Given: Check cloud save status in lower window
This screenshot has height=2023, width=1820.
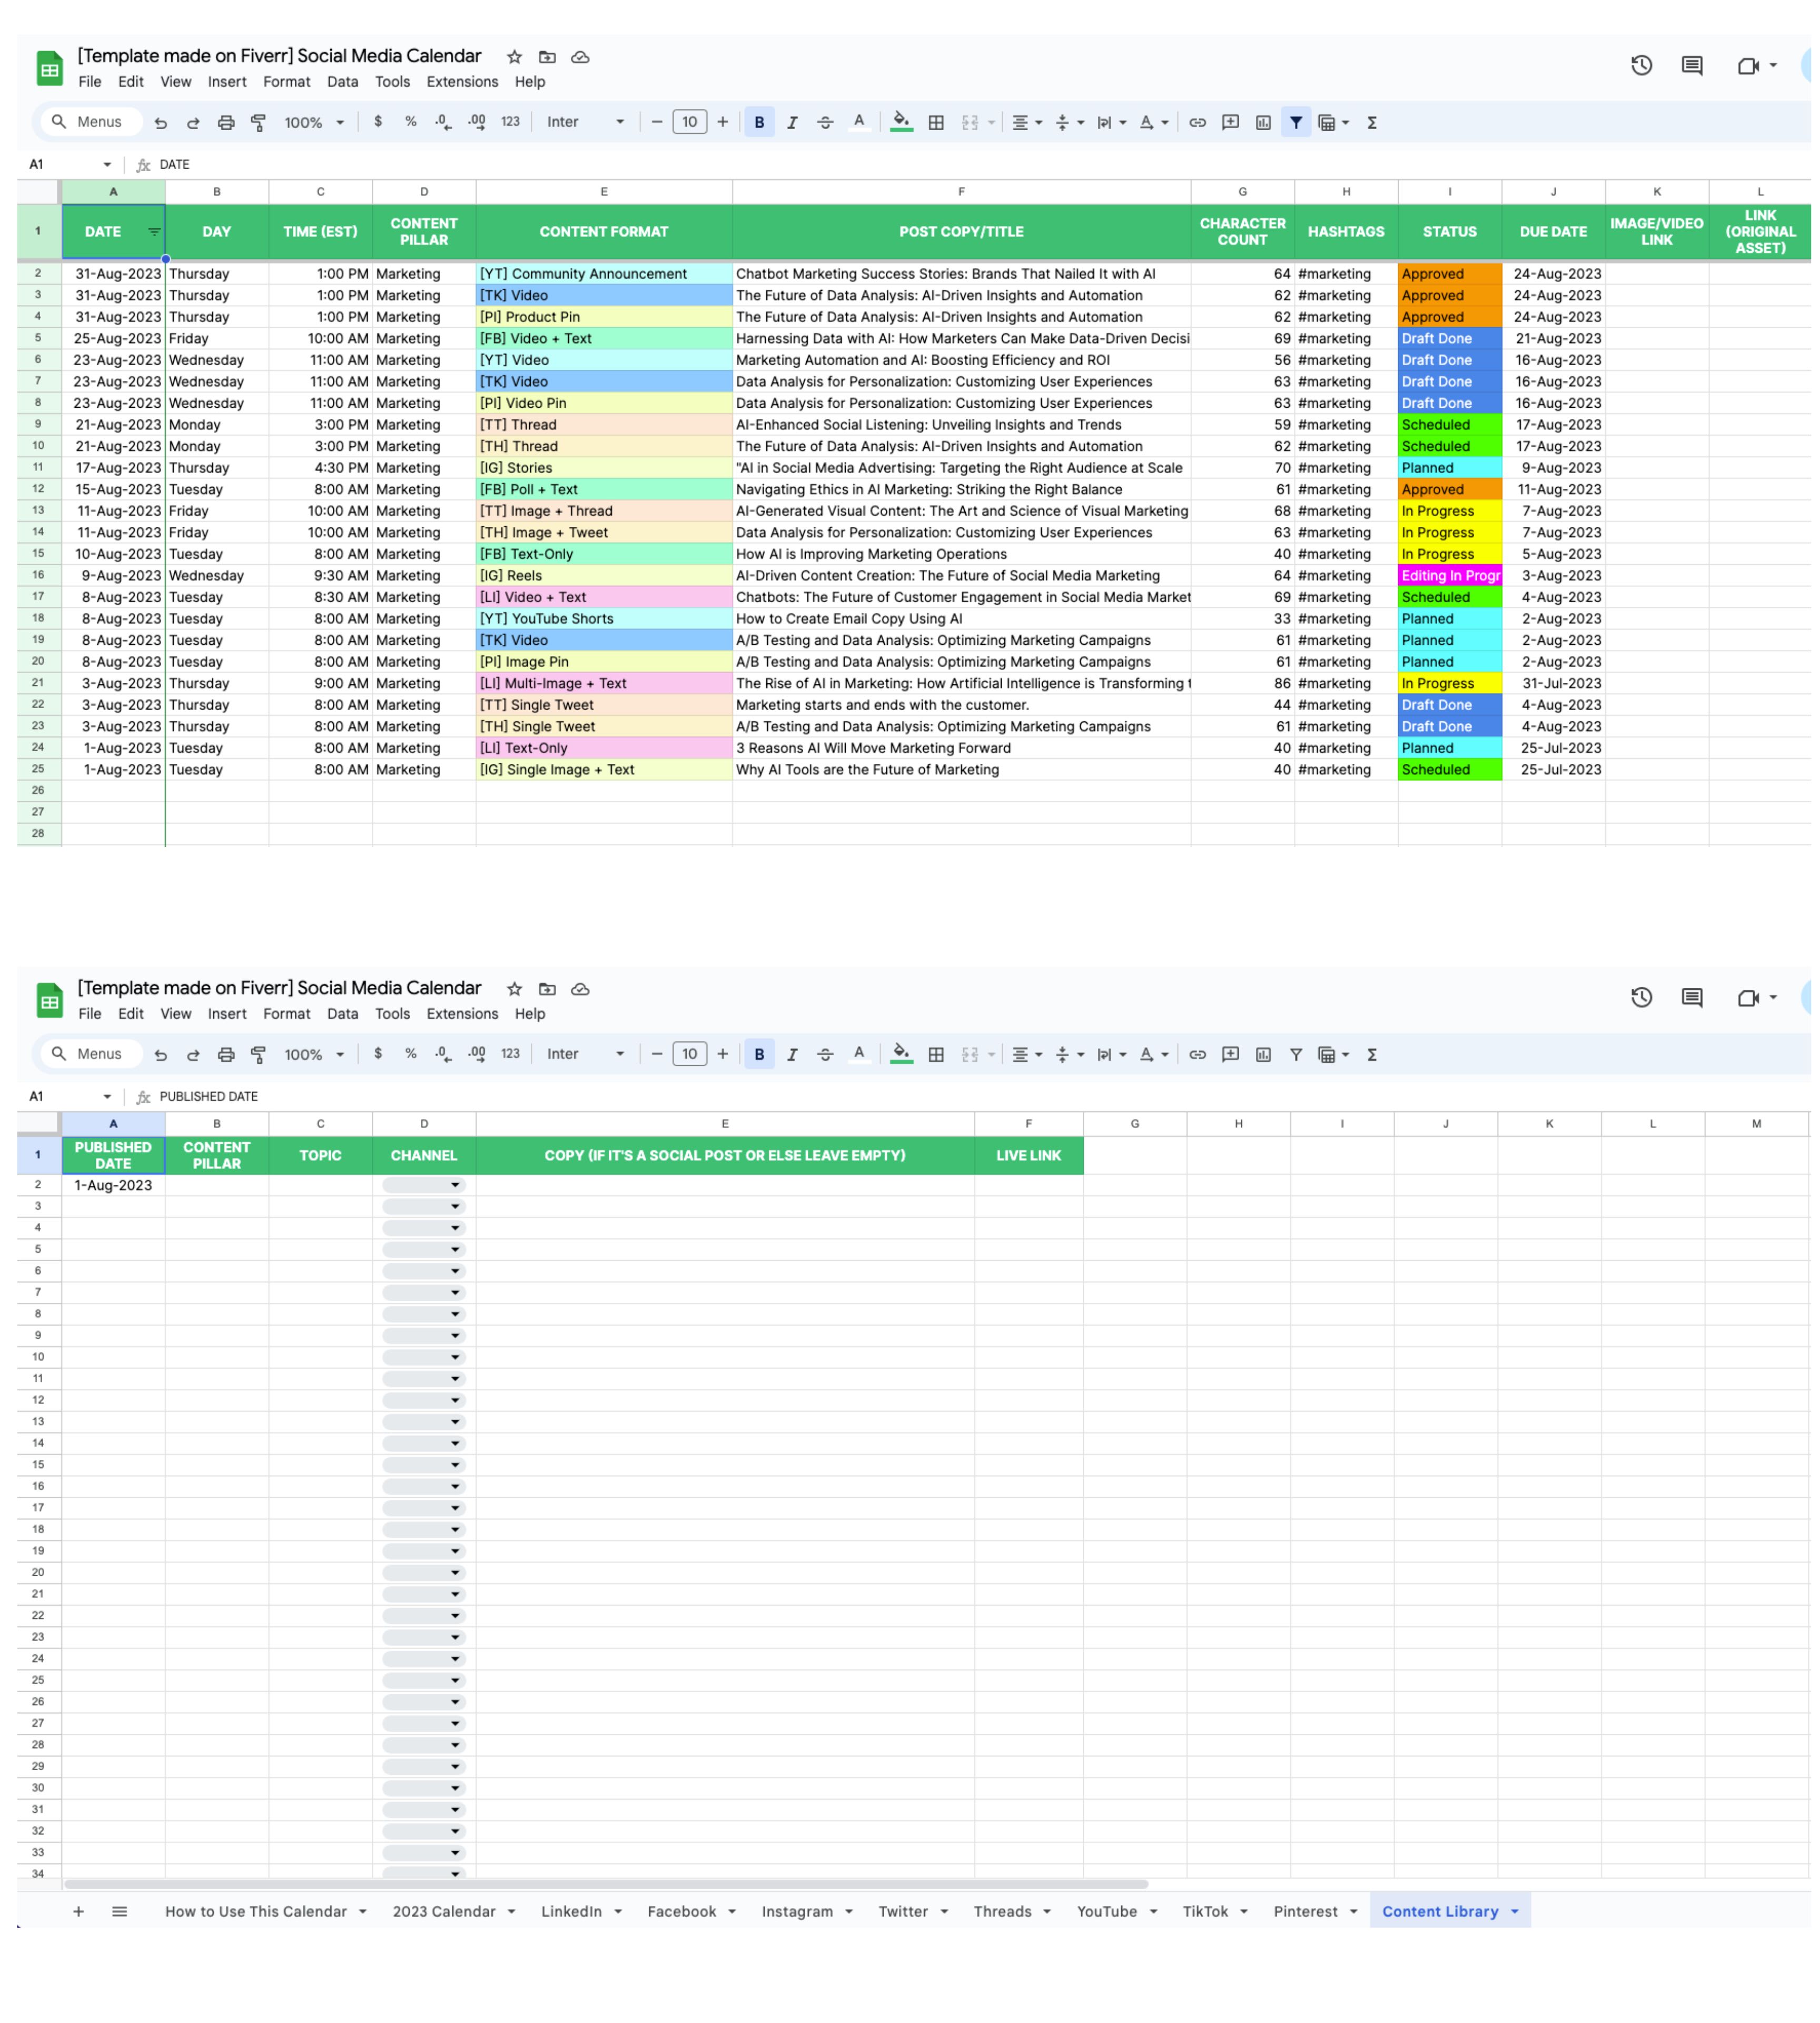Looking at the screenshot, I should [x=580, y=988].
